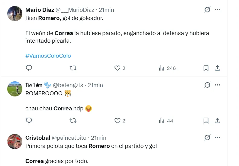The image size is (239, 166).
Task: Open Mario Díaz's profile picture
Action: pos(15,14)
